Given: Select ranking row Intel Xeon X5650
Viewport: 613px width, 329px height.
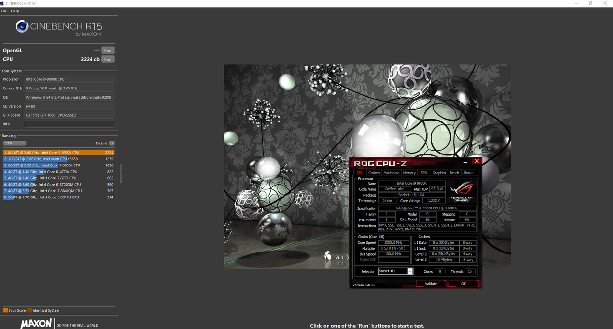Looking at the screenshot, I should 58,159.
